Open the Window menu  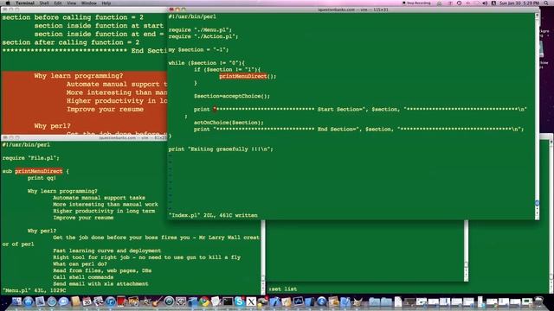coord(88,3)
